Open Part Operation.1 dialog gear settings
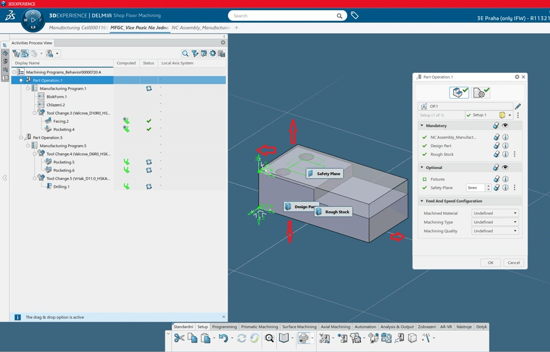Screen dimensions: 550x352 [x=517, y=77]
